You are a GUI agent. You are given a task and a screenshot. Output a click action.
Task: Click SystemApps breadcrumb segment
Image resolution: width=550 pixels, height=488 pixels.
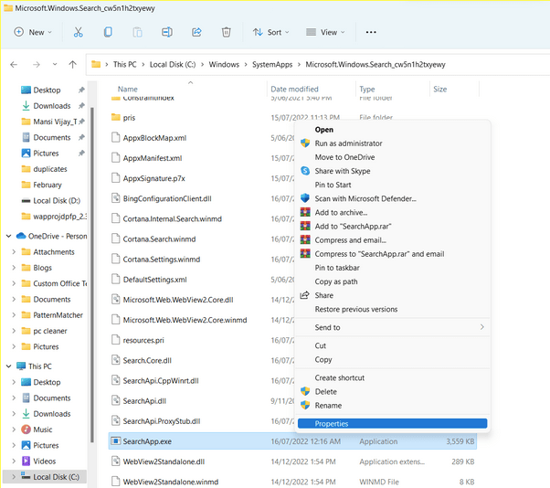272,65
